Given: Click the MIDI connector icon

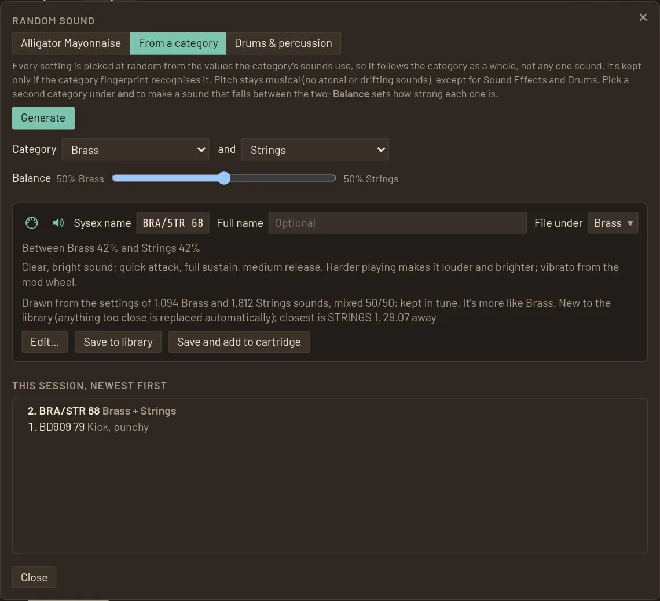Looking at the screenshot, I should point(32,223).
